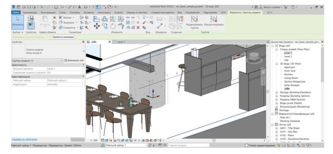Switch to the Управление ribbon tab
The image size is (333, 154).
click(x=192, y=12)
